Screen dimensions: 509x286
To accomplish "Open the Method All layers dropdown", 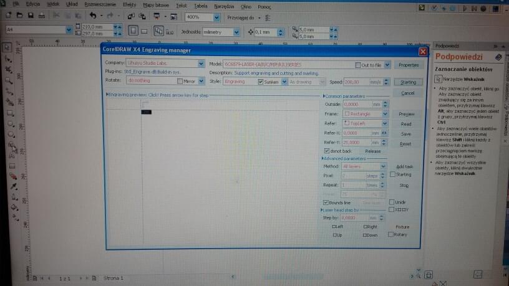I will coord(383,166).
